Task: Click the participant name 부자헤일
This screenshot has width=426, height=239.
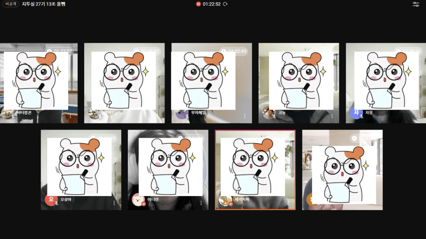Action: point(198,112)
